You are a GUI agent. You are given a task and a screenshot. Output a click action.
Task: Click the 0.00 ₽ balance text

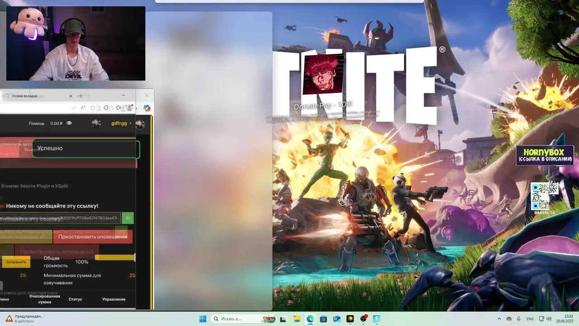click(x=57, y=123)
